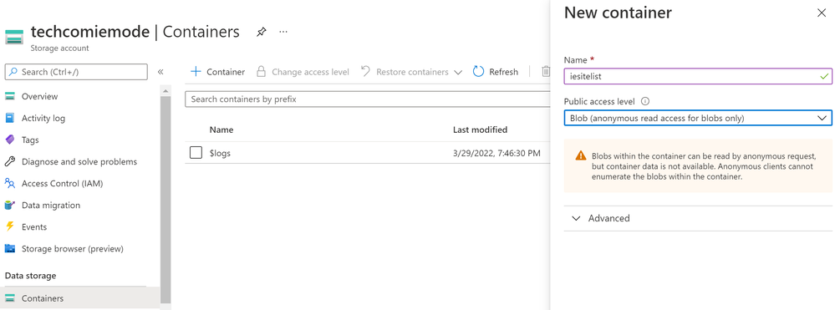Open Access Control (IAM) menu item
Viewport: 835px width, 310px height.
[62, 183]
